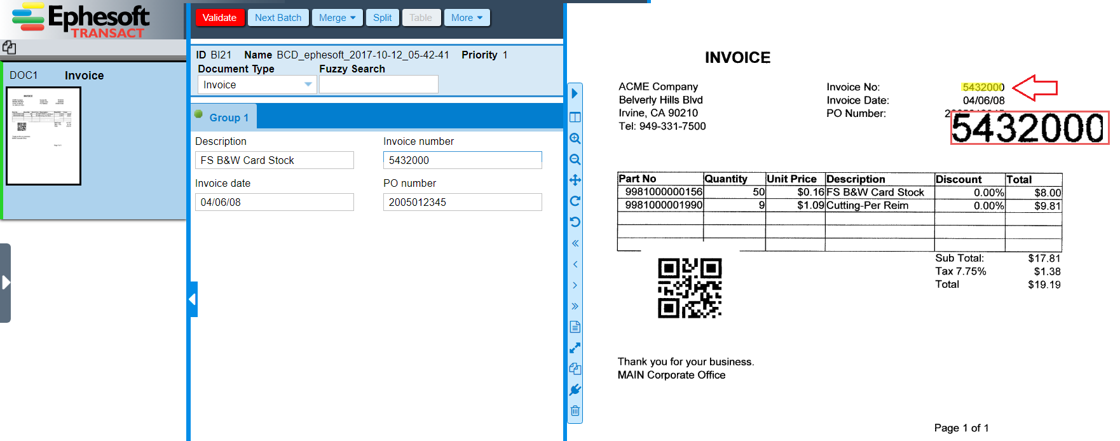Image resolution: width=1120 pixels, height=441 pixels.
Task: Click the 04/06/08 date on the invoice image
Action: tap(983, 100)
